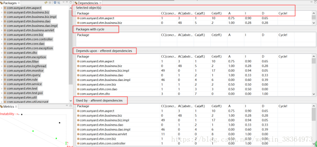Switch to the Dependencies tab
This screenshot has height=147, width=317.
88,3
